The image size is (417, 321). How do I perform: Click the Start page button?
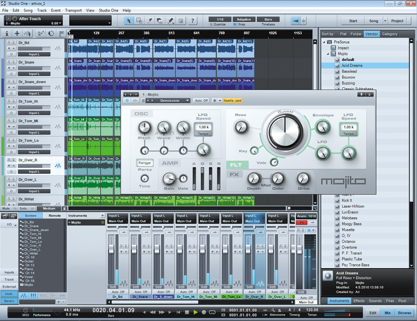353,21
